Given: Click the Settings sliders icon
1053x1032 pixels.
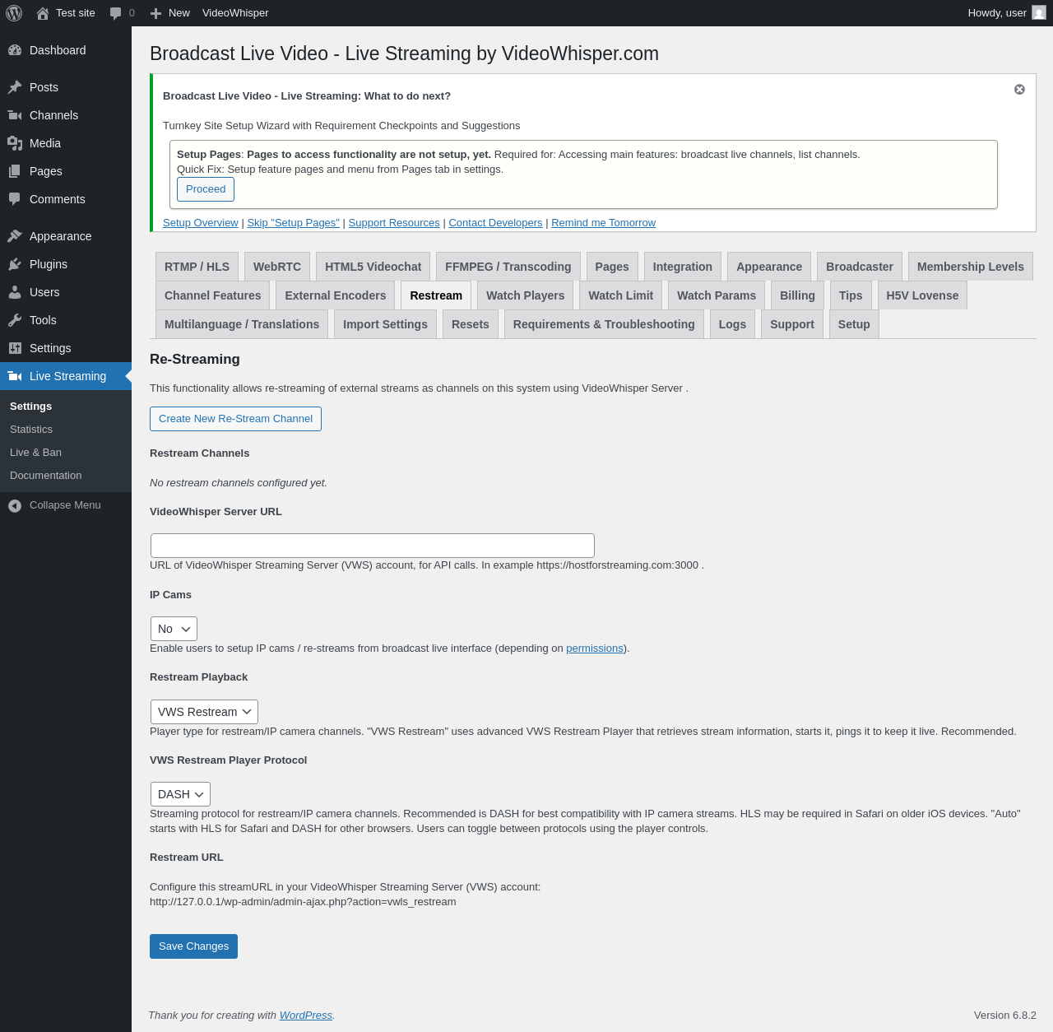Looking at the screenshot, I should [15, 348].
